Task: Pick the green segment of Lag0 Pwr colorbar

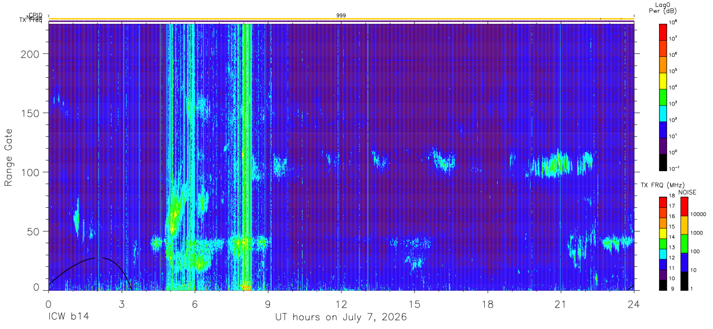Action: click(x=663, y=96)
